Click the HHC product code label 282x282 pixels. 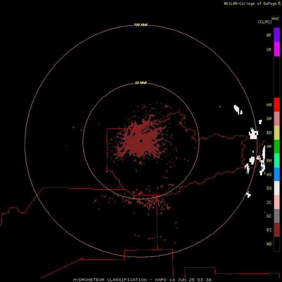pyautogui.click(x=275, y=19)
